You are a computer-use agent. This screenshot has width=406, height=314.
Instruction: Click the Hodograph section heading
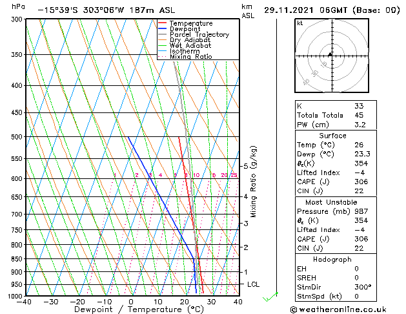[x=332, y=260]
